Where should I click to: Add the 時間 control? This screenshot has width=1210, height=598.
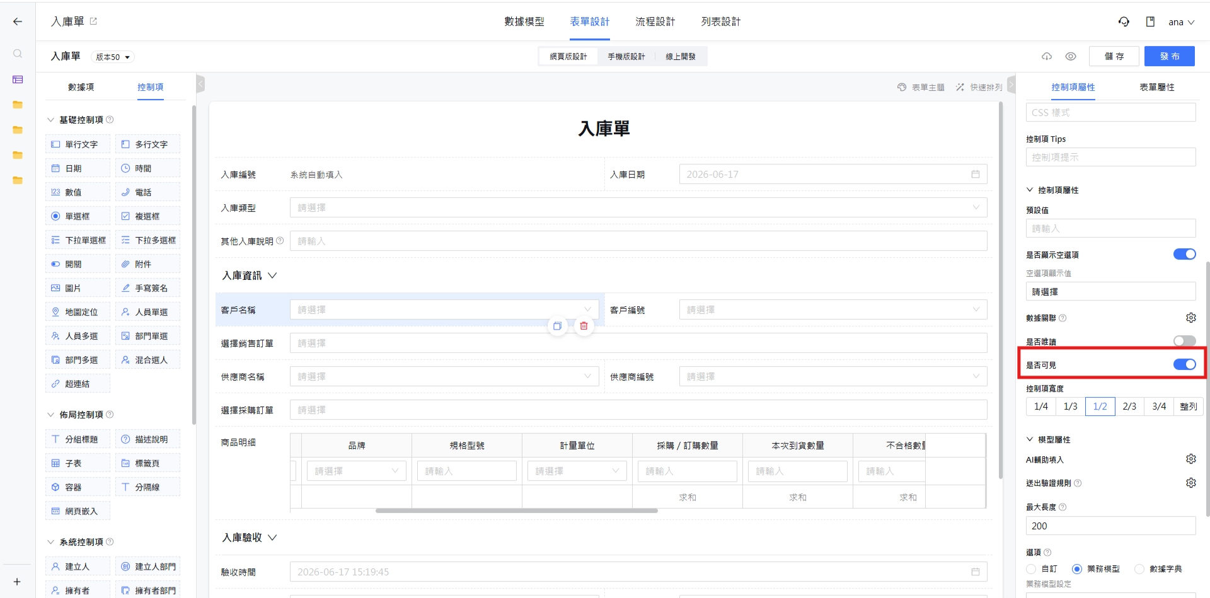(147, 168)
